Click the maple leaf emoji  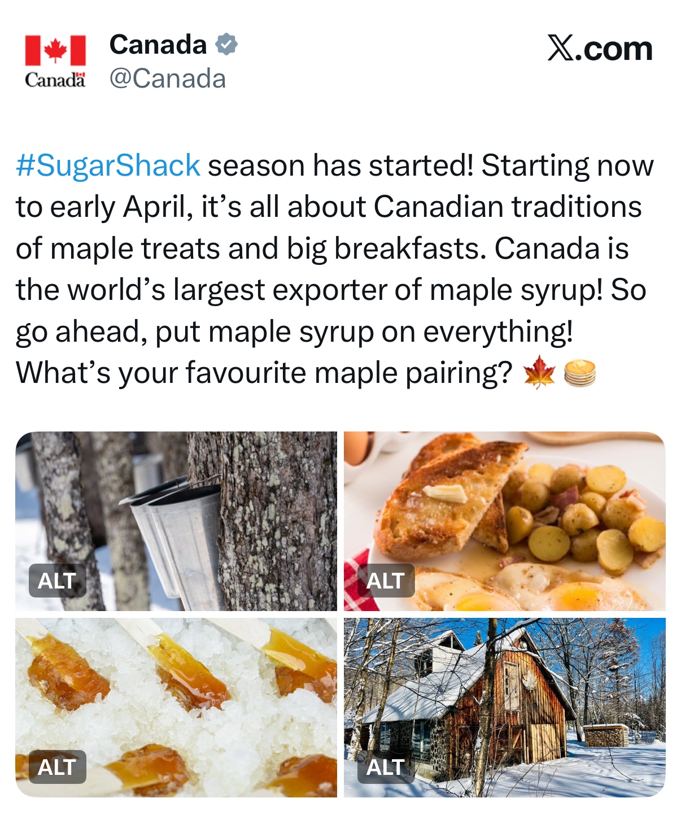point(539,373)
